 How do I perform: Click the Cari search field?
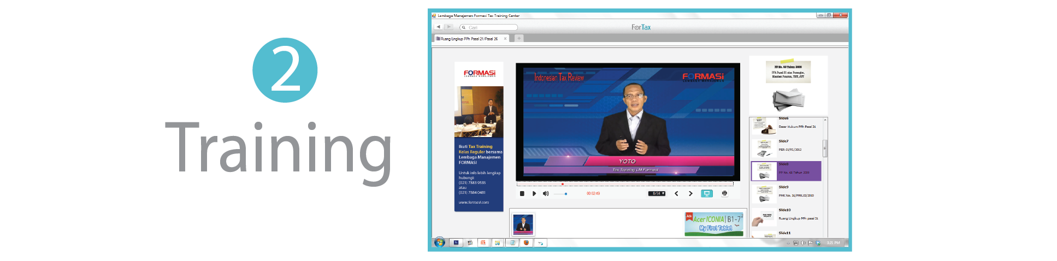tap(489, 27)
